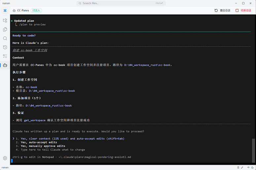Screen dimensions: 256x170
Task: Click the Ctrl+P shortcut hint in the search box
Action: tap(159, 3)
